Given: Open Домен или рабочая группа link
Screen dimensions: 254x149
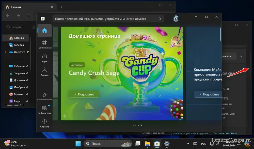Looking at the screenshot, I should tap(189, 133).
